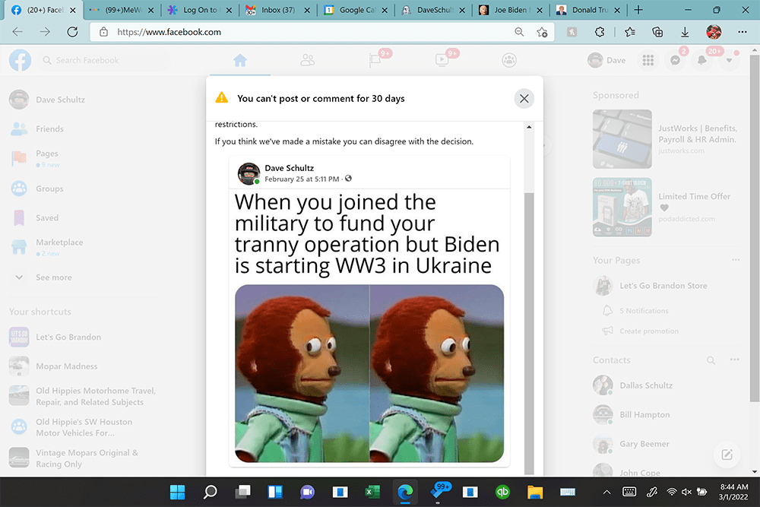The width and height of the screenshot is (760, 507).
Task: Close the 30-day restriction dialog
Action: click(524, 99)
